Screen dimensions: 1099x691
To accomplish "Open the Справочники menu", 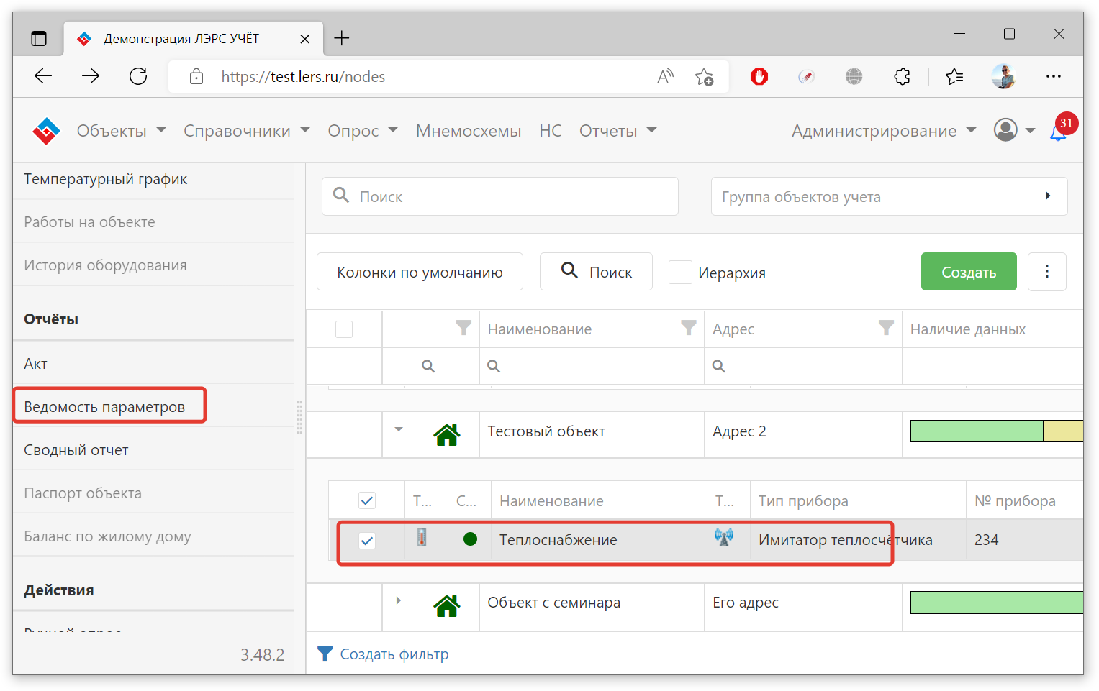I will coord(246,131).
